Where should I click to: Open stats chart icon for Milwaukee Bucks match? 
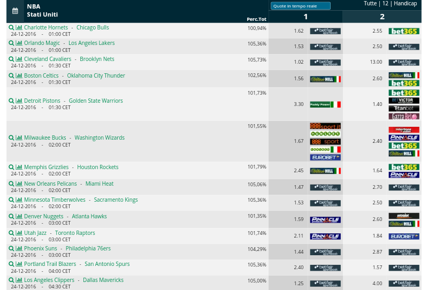point(19,138)
